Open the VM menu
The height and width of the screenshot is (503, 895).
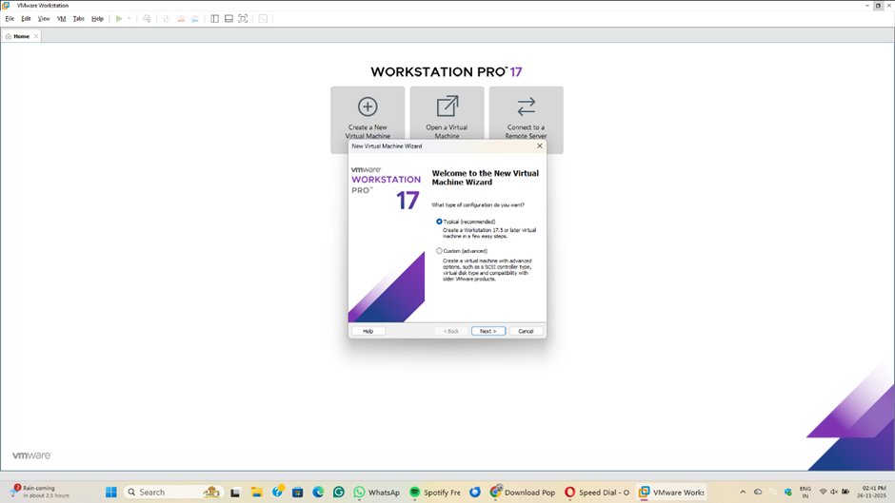(x=62, y=19)
